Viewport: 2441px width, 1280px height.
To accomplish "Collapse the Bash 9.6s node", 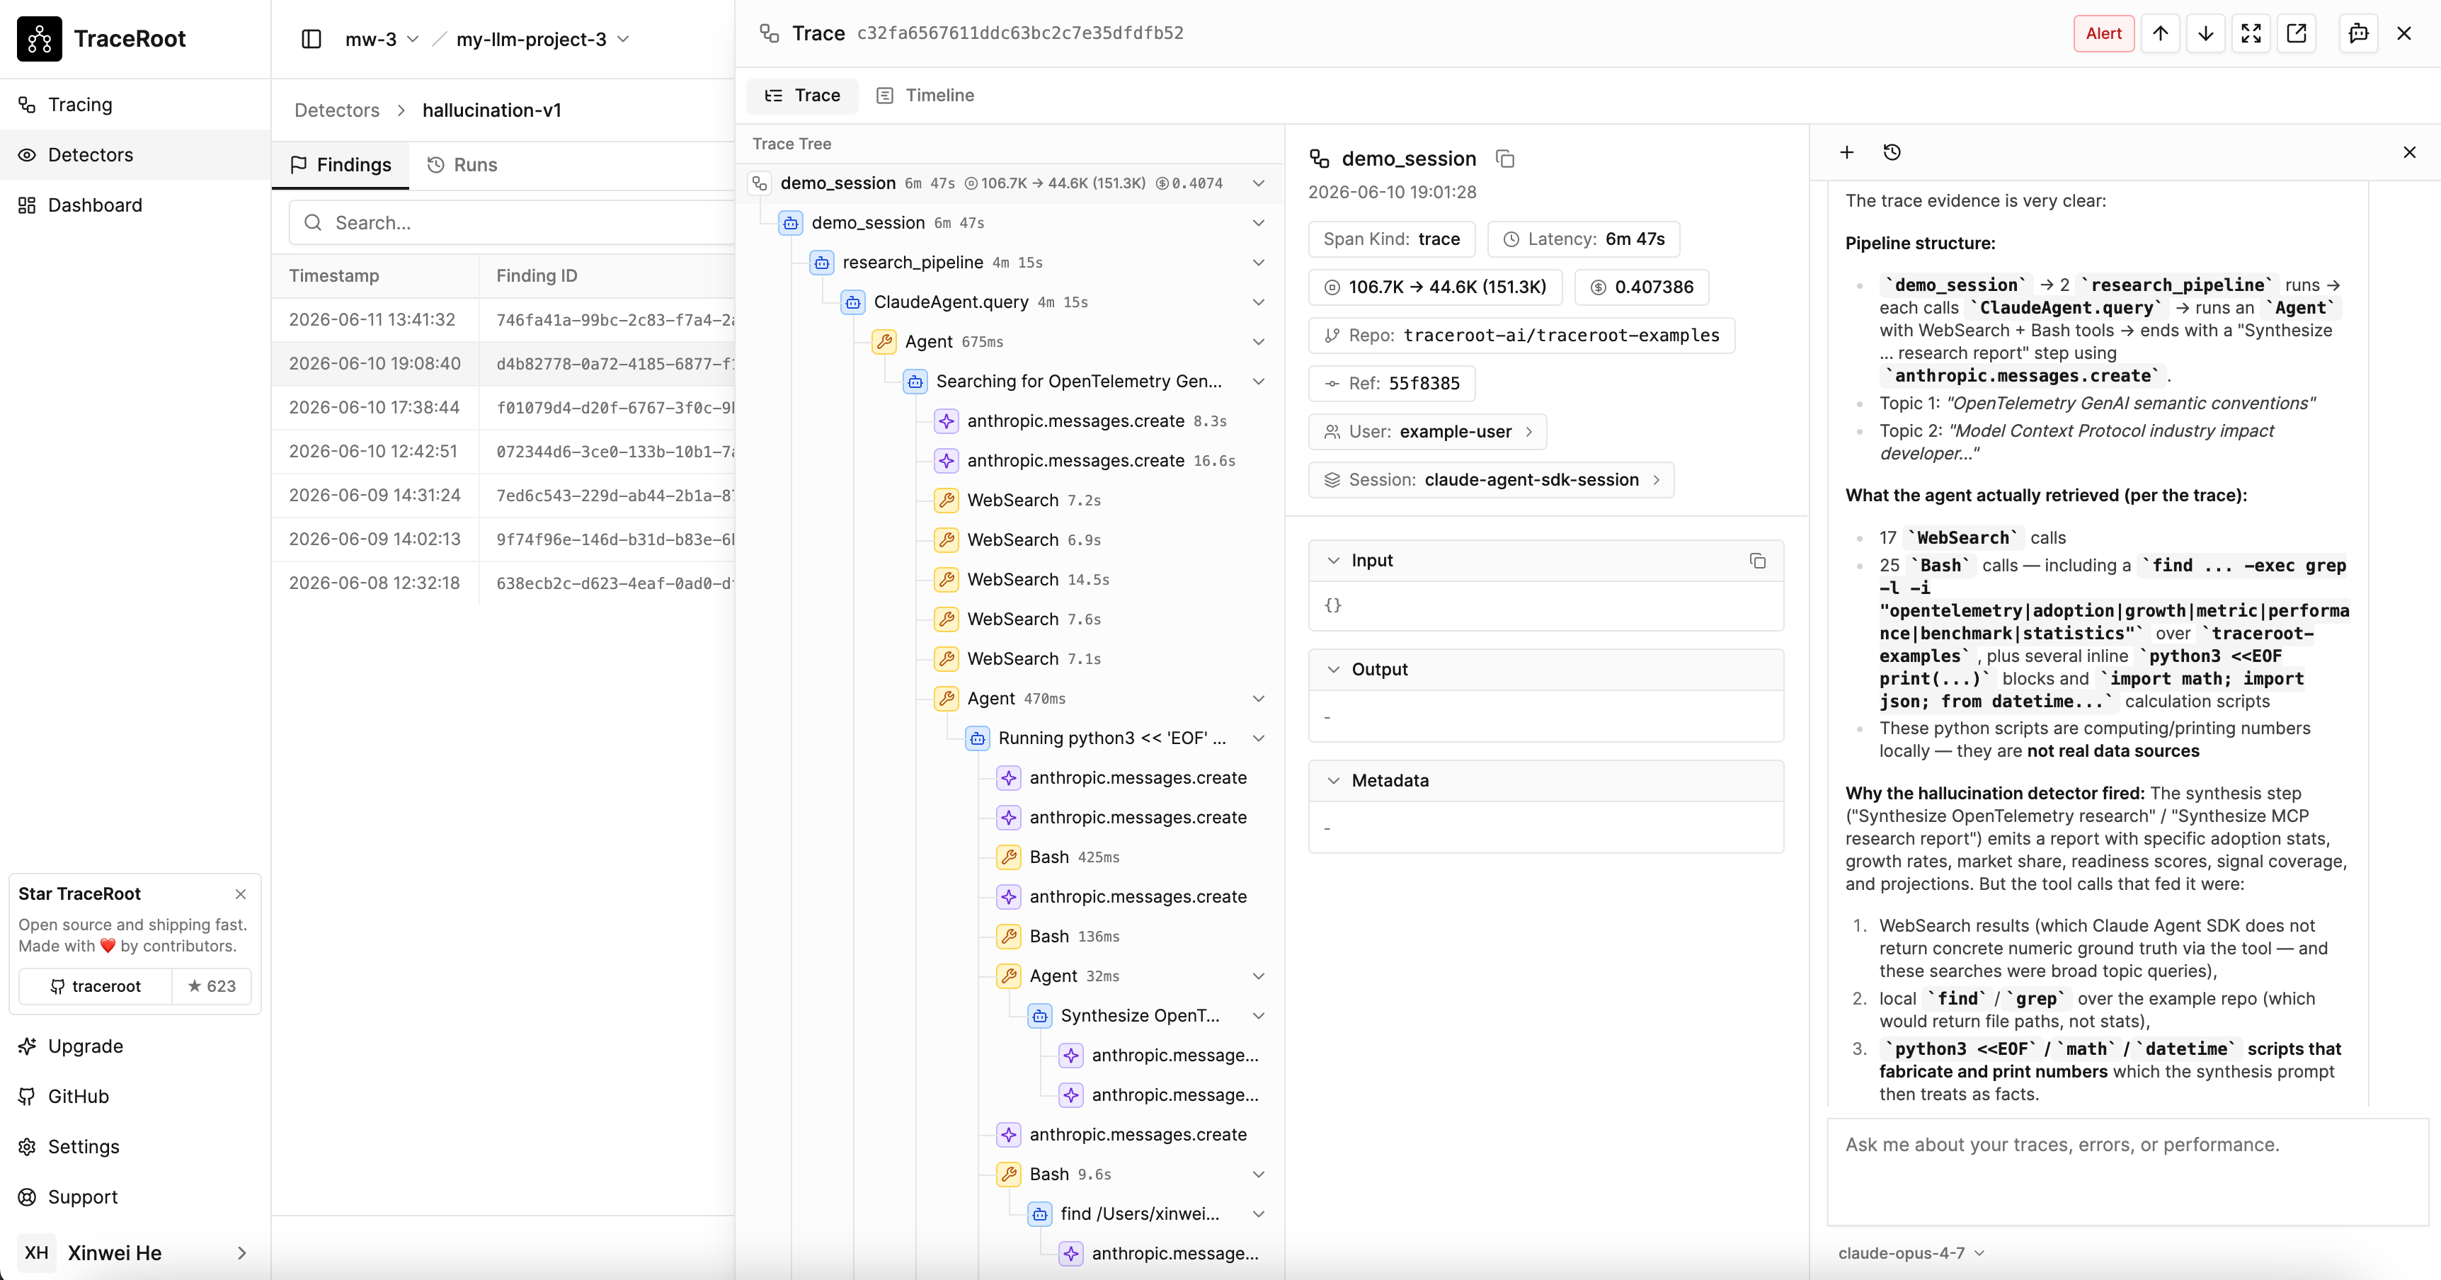I will coord(1259,1174).
